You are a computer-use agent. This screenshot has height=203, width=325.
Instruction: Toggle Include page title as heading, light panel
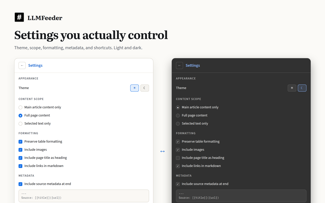[x=20, y=158]
